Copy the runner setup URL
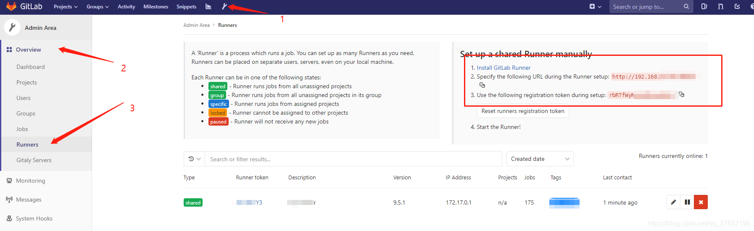 pos(482,85)
